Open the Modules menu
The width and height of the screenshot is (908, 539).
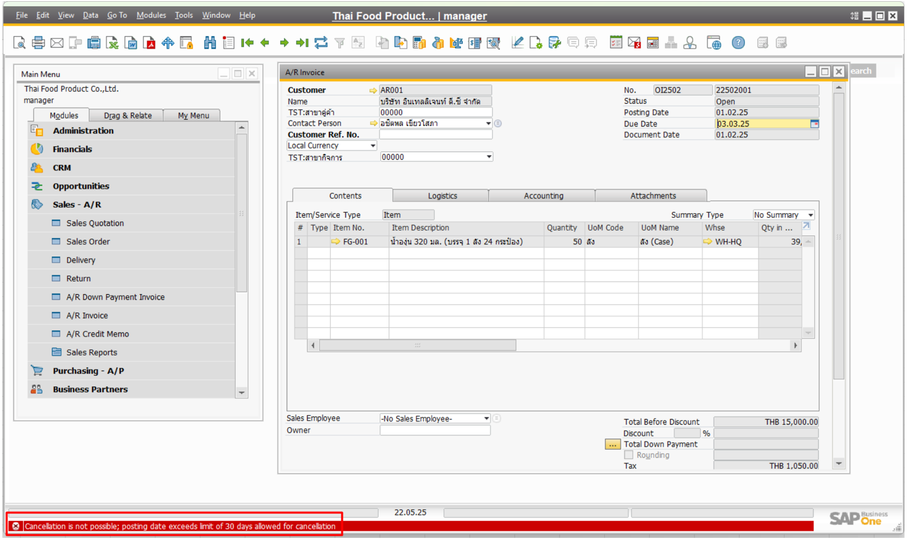[151, 15]
